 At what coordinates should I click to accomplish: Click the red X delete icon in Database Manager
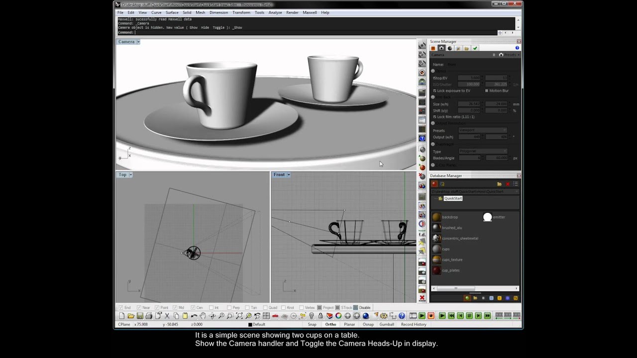508,184
